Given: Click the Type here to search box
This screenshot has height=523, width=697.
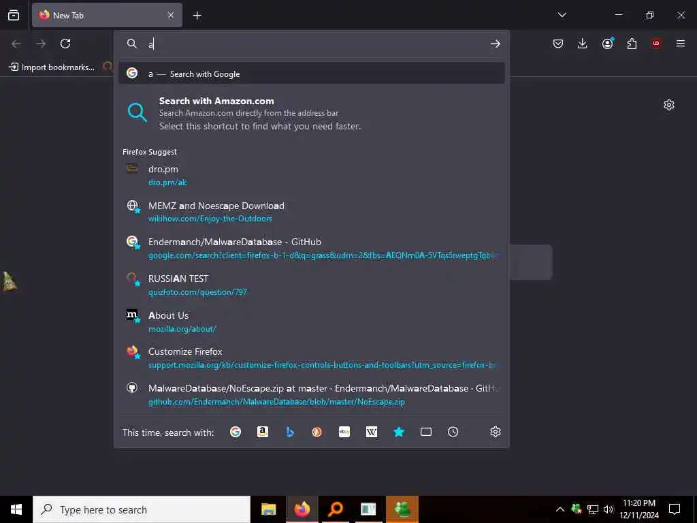Looking at the screenshot, I should (142, 509).
